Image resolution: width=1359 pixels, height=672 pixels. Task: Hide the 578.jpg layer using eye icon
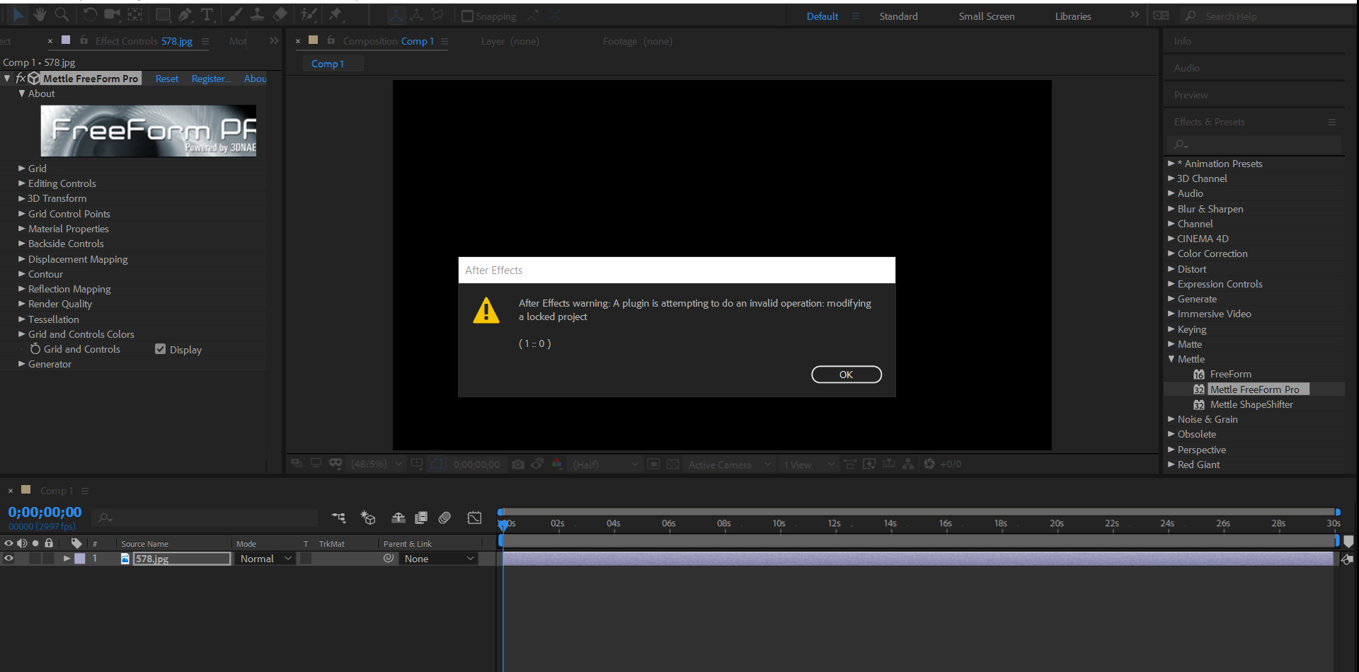pyautogui.click(x=8, y=558)
